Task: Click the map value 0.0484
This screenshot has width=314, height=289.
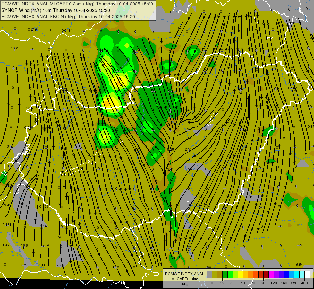Action: [67, 31]
